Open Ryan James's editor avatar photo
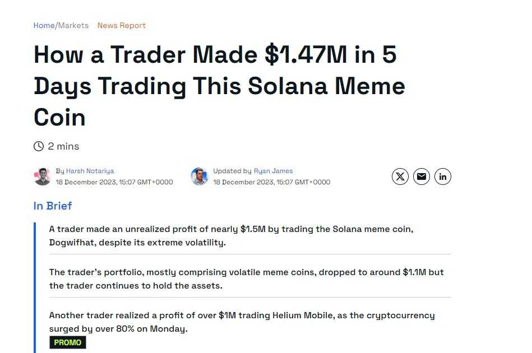Viewport: 532px width, 353px height. coord(200,176)
